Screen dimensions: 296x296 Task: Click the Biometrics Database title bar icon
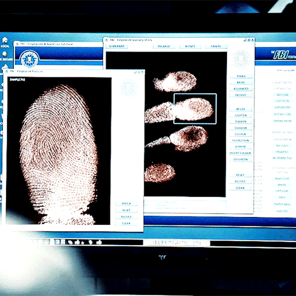(17, 44)
